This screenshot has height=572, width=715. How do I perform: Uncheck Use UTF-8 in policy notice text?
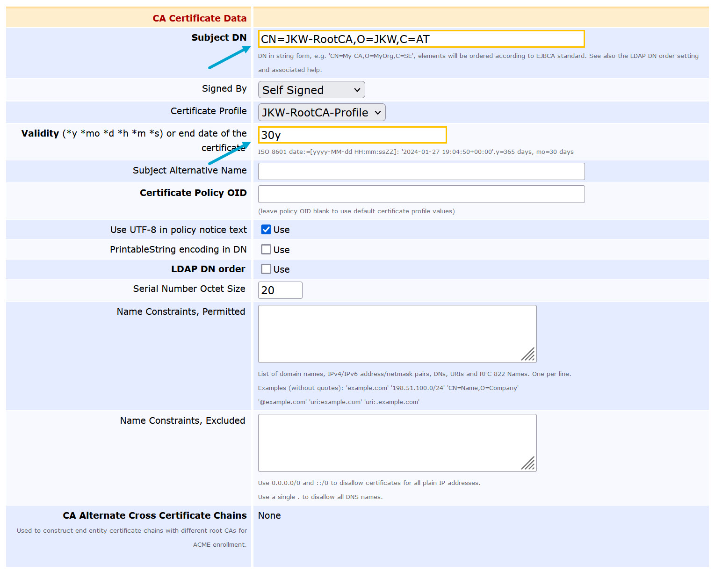[x=266, y=230]
